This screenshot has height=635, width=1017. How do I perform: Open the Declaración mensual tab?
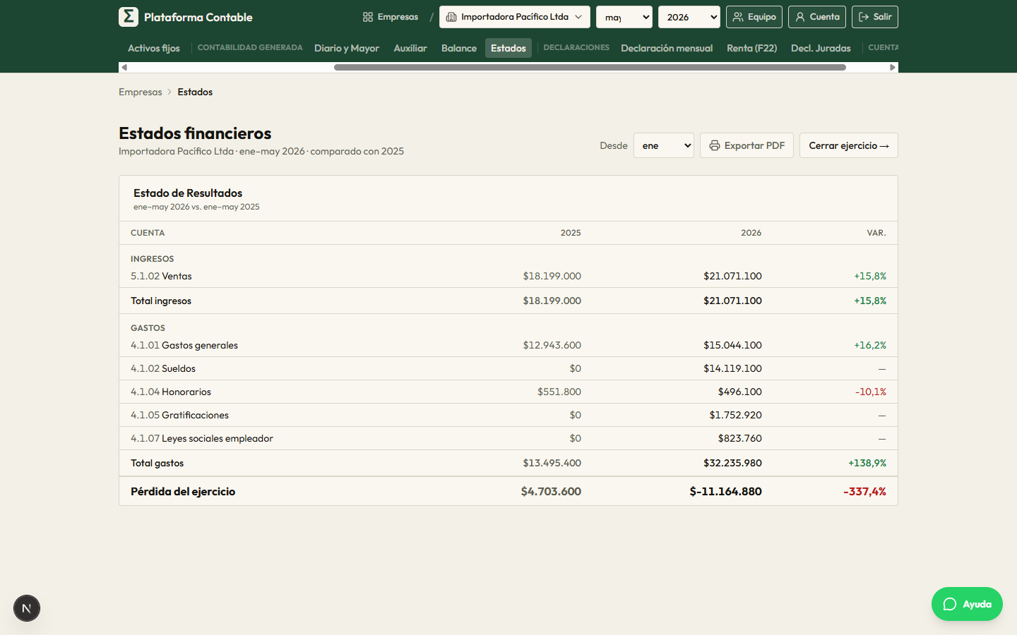[x=667, y=48]
